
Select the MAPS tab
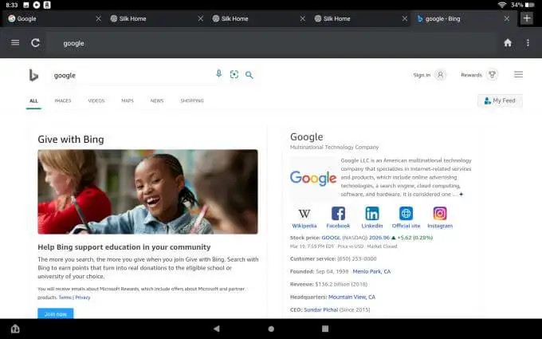pos(128,101)
